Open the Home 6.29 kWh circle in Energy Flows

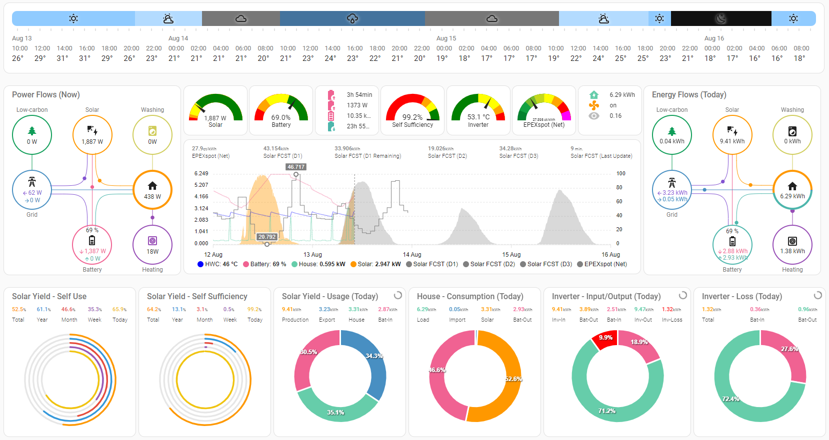pos(792,190)
